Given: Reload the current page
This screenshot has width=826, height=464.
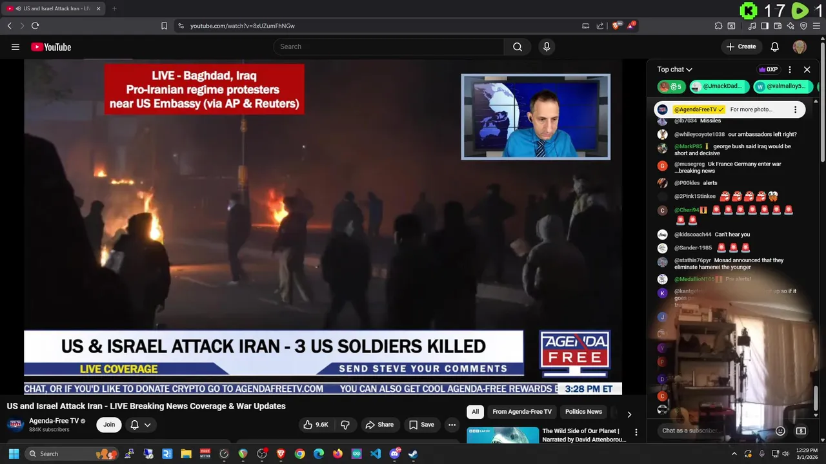Looking at the screenshot, I should [x=35, y=26].
